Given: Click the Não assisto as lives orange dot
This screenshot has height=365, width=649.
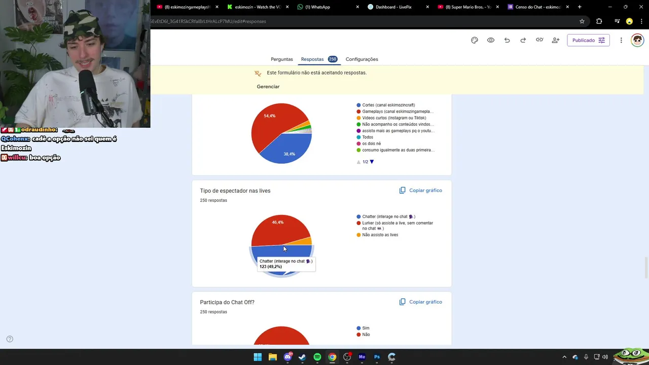Looking at the screenshot, I should point(358,235).
